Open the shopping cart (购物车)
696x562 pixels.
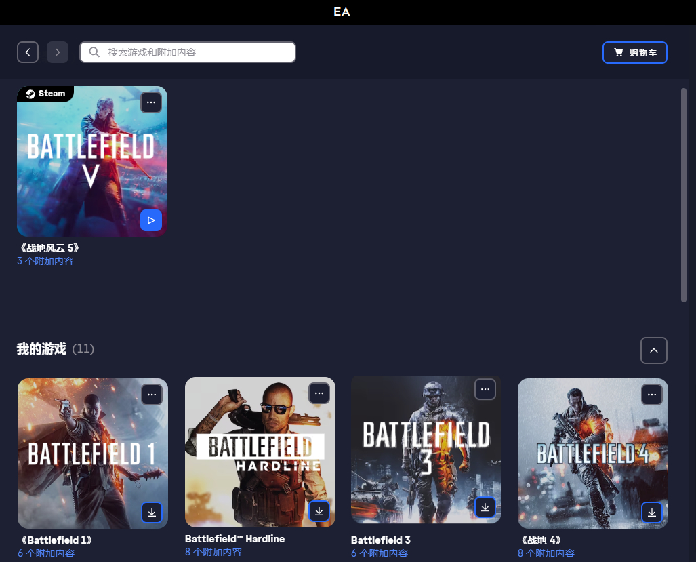point(635,52)
